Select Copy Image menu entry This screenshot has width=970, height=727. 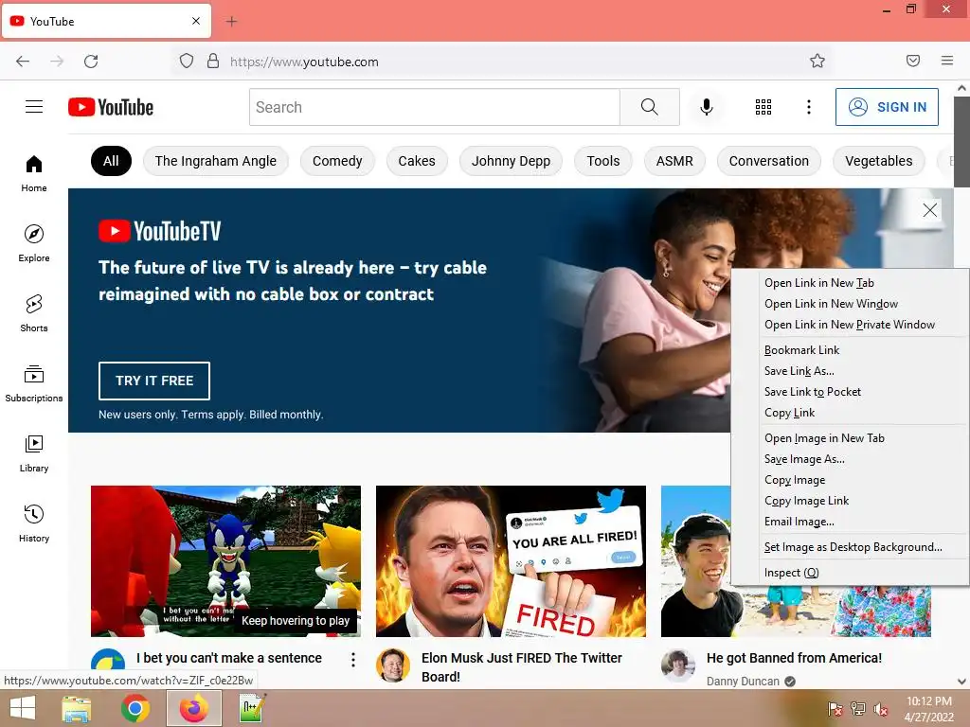795,480
